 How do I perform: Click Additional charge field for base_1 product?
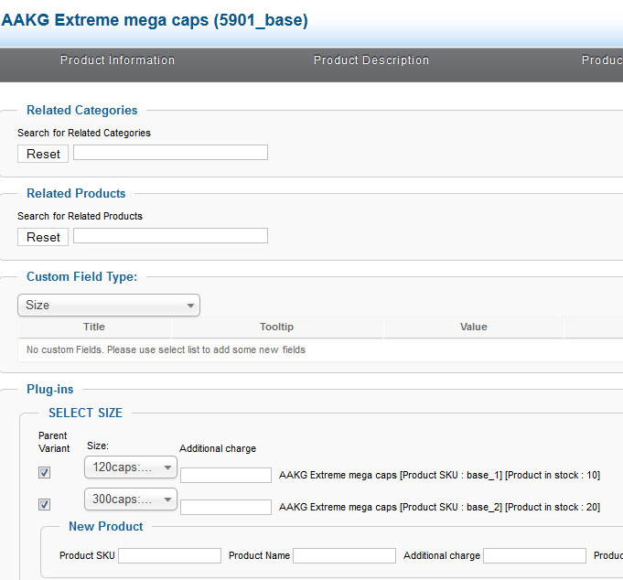click(x=226, y=475)
